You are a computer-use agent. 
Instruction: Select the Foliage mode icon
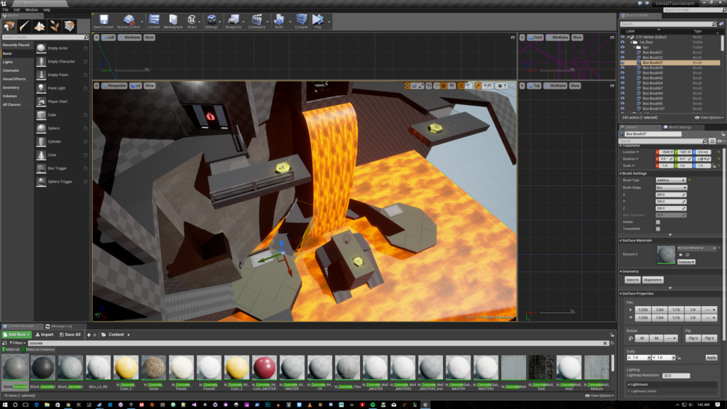pos(54,26)
